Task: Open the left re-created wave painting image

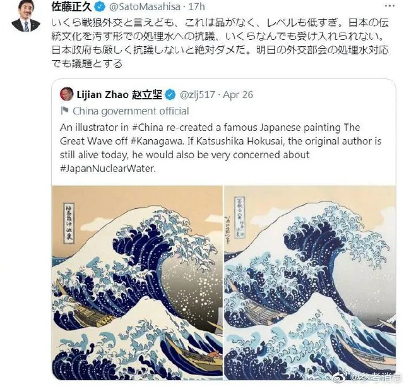Action: click(138, 283)
